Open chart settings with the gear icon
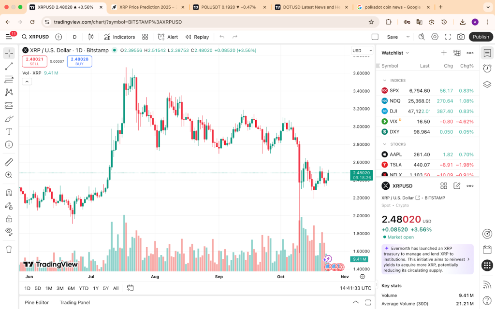The image size is (495, 309). click(x=435, y=37)
